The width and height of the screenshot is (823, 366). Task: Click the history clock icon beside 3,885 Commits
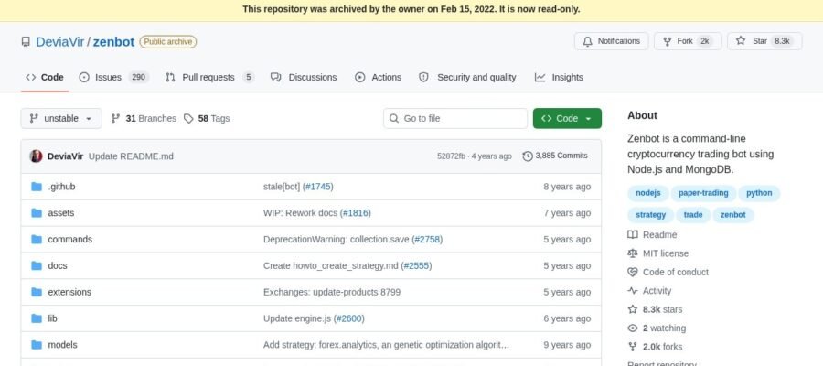[528, 156]
